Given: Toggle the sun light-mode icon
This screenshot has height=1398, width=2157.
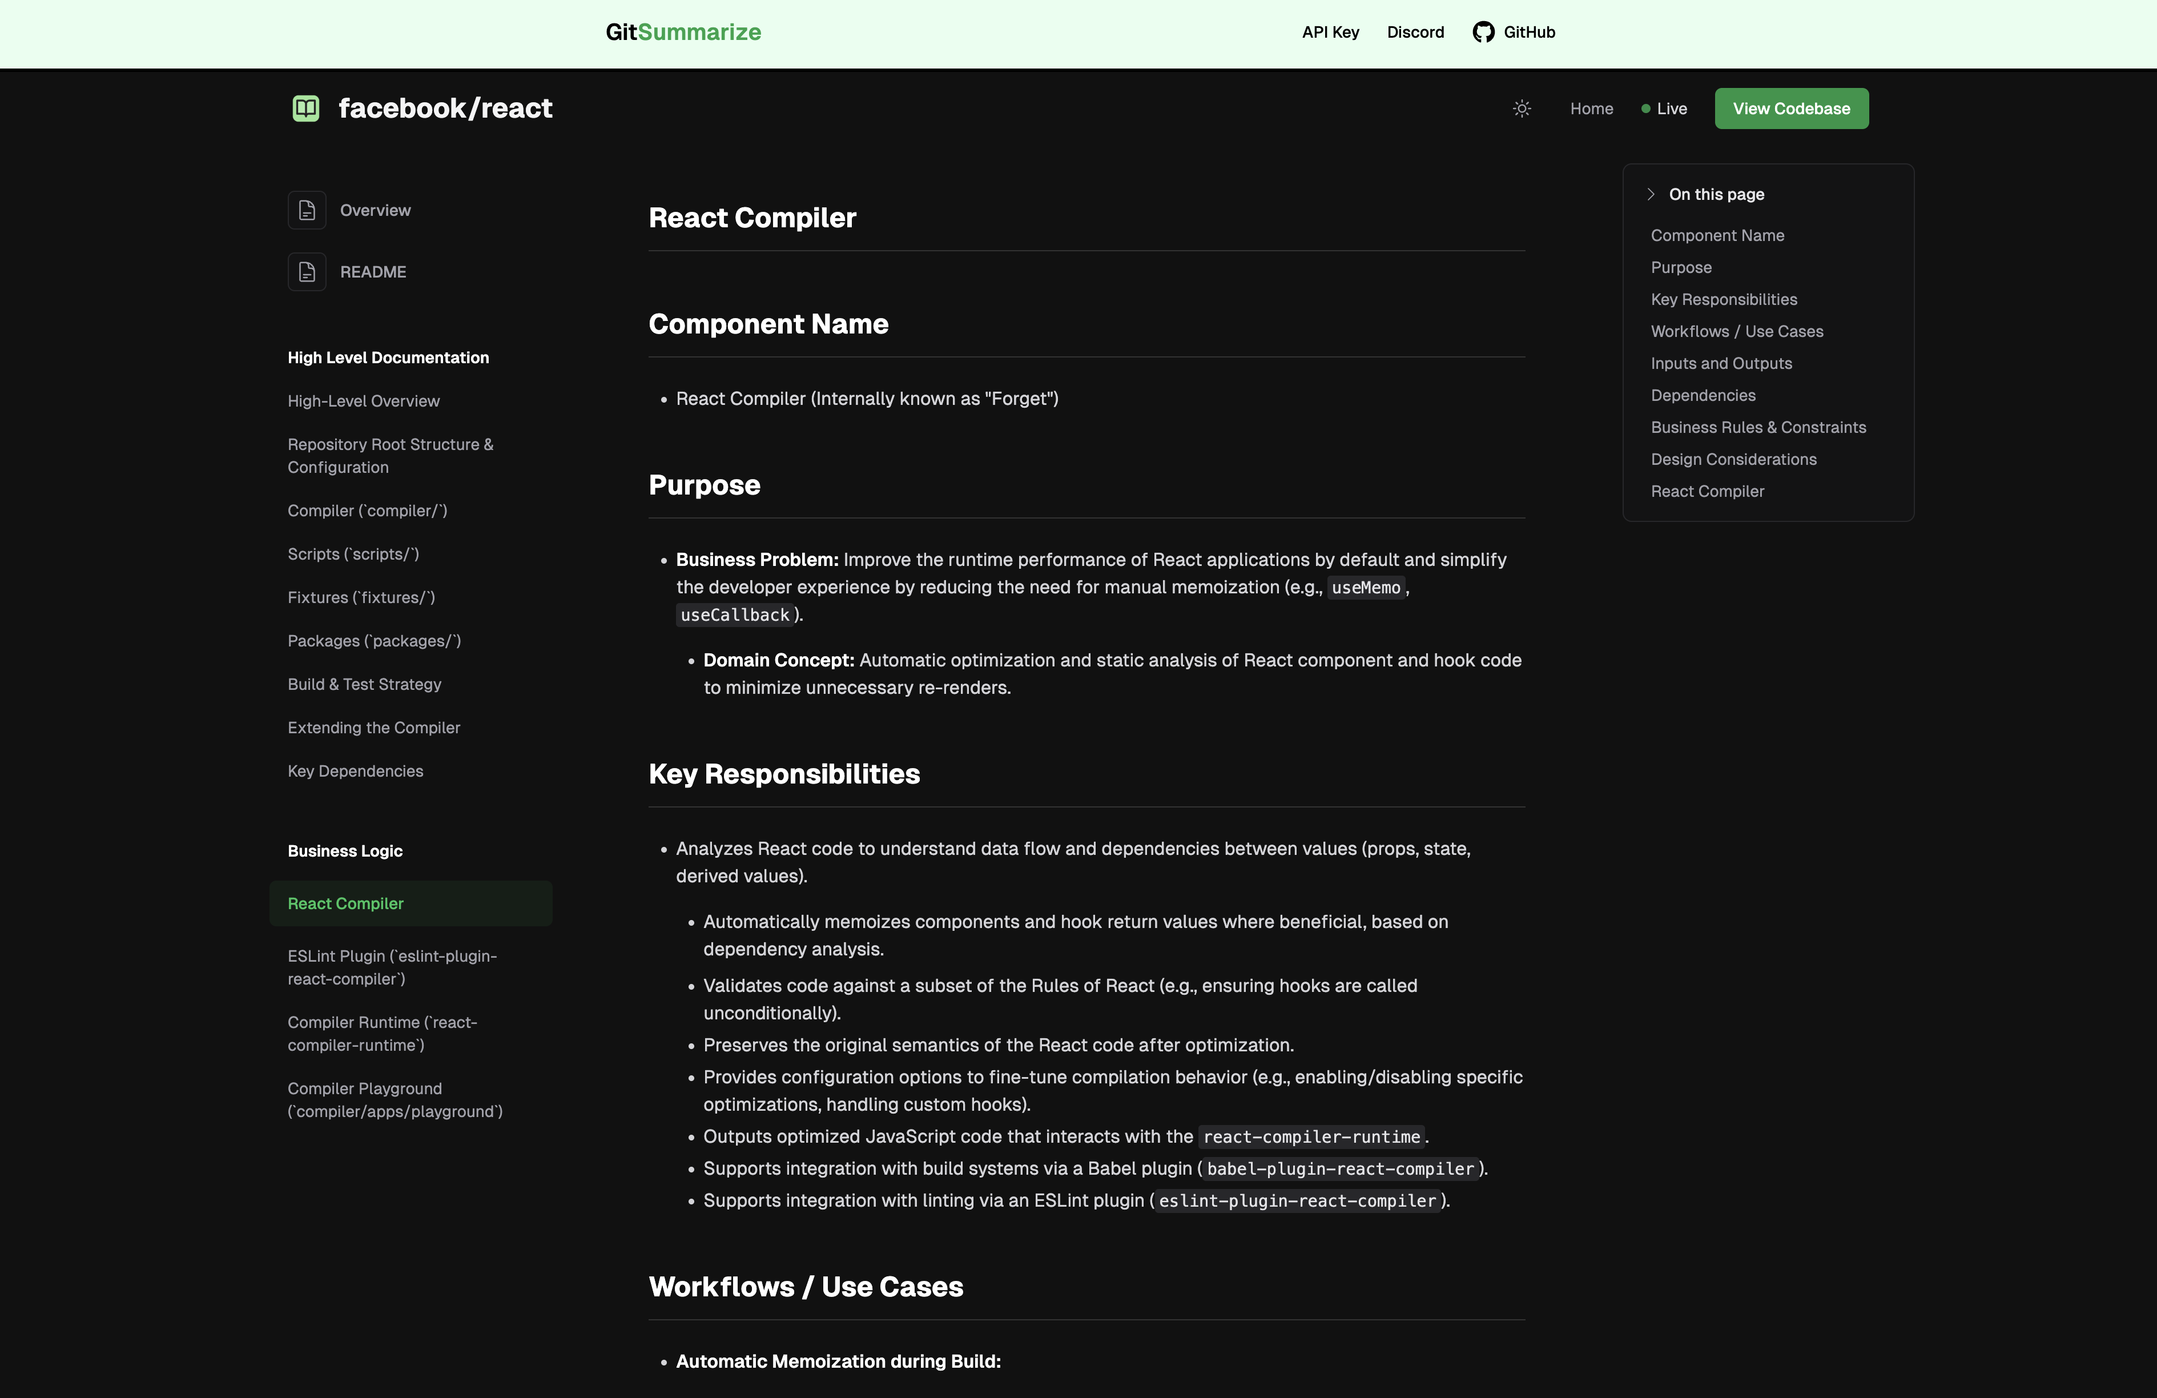Looking at the screenshot, I should pos(1522,109).
